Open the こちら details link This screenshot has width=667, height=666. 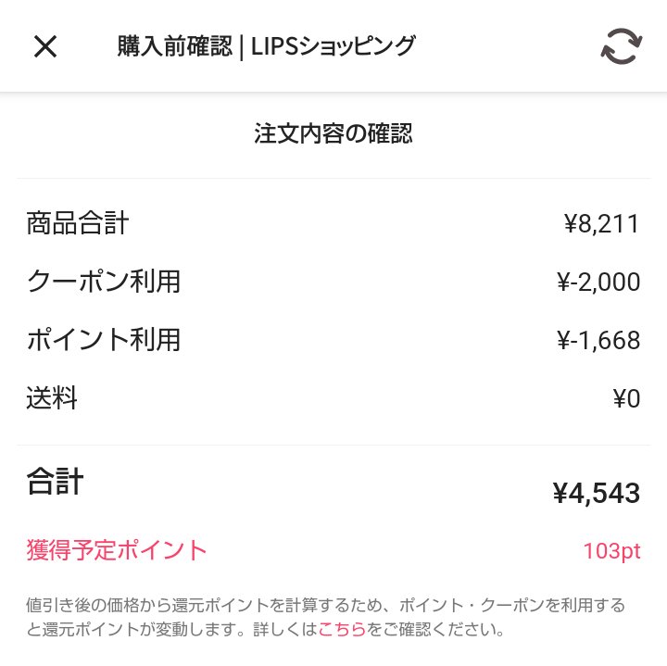[342, 631]
